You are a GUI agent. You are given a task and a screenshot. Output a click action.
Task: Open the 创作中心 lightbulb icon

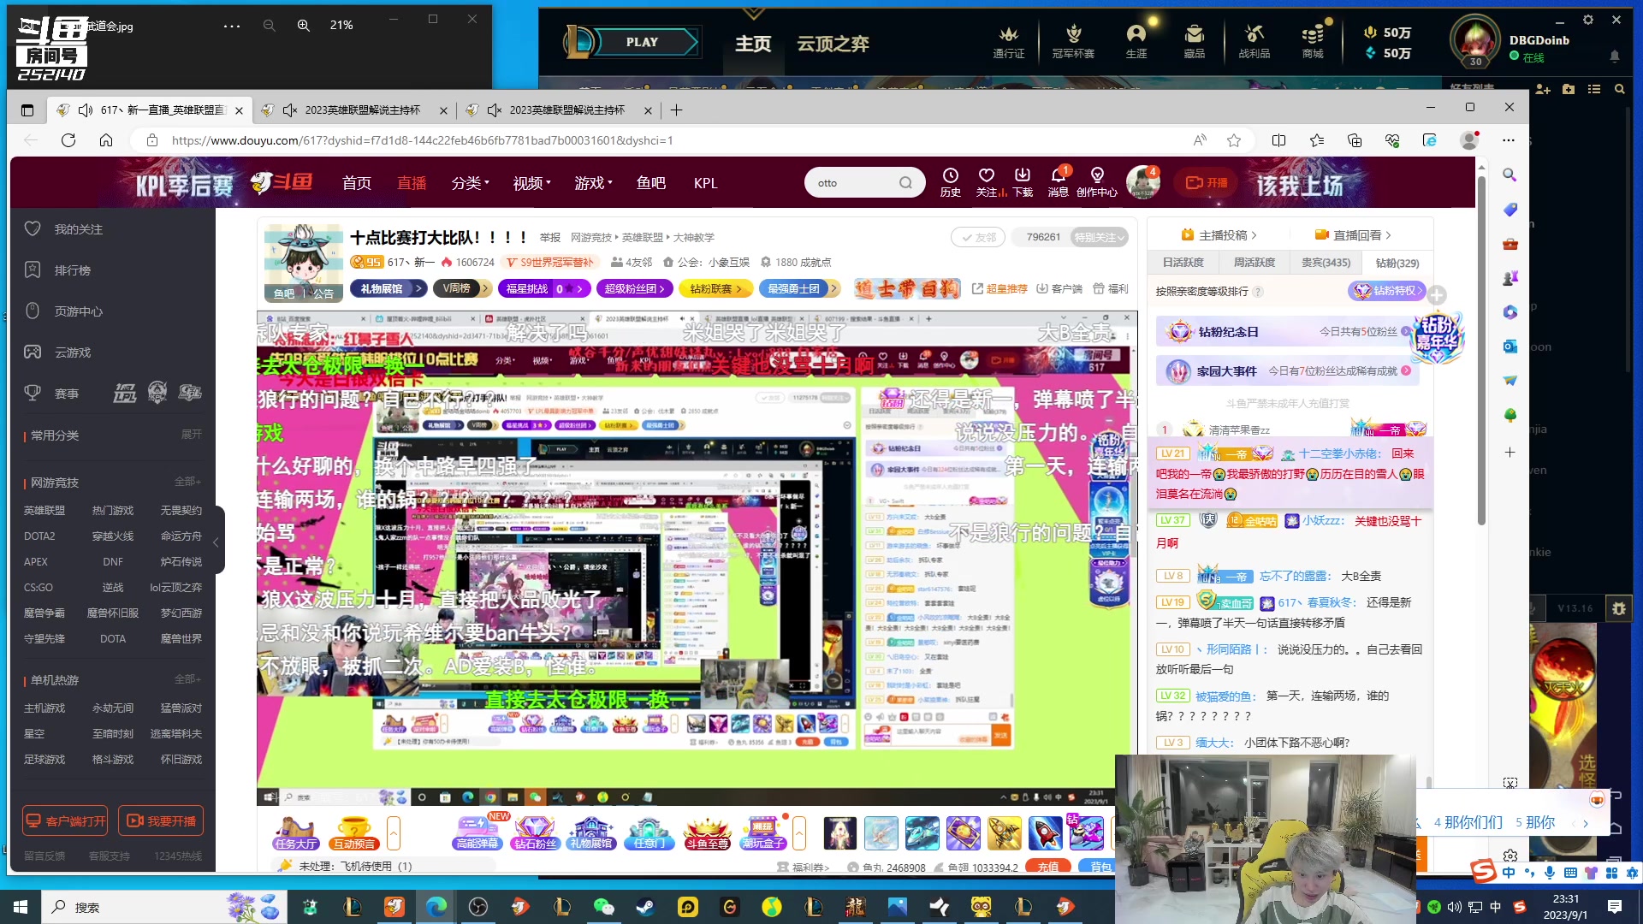pyautogui.click(x=1097, y=182)
